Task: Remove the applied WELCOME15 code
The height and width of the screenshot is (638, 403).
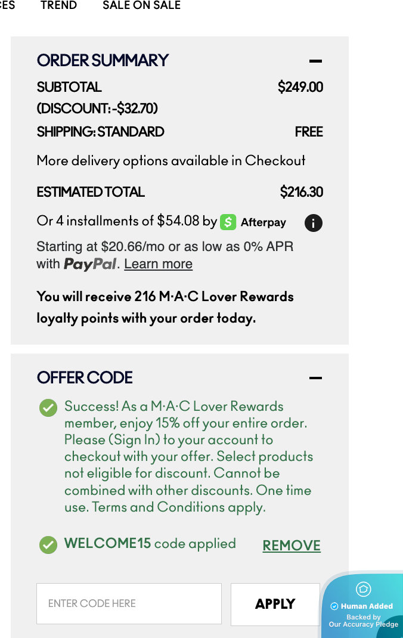Action: 292,546
